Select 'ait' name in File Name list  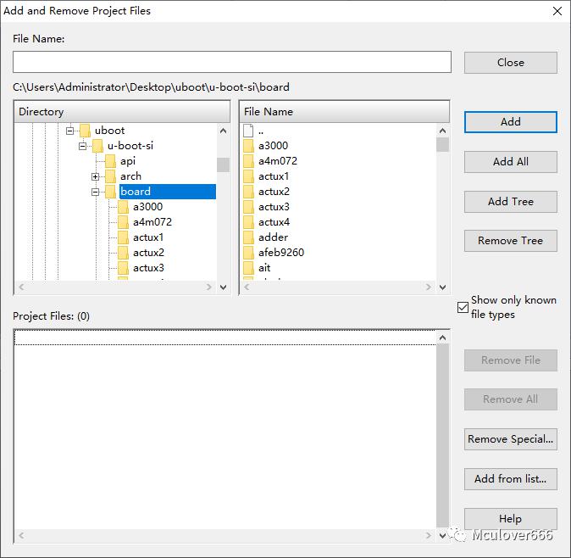coord(264,268)
